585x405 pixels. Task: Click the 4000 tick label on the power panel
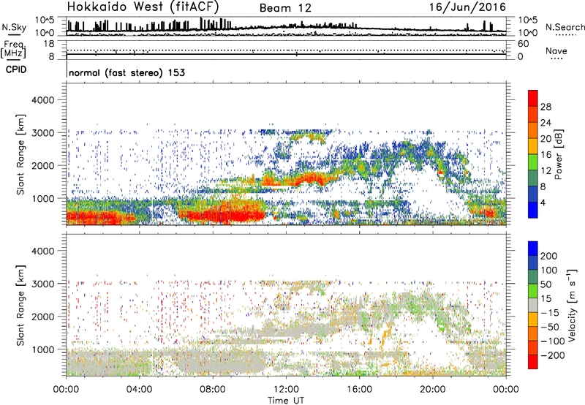pyautogui.click(x=42, y=100)
